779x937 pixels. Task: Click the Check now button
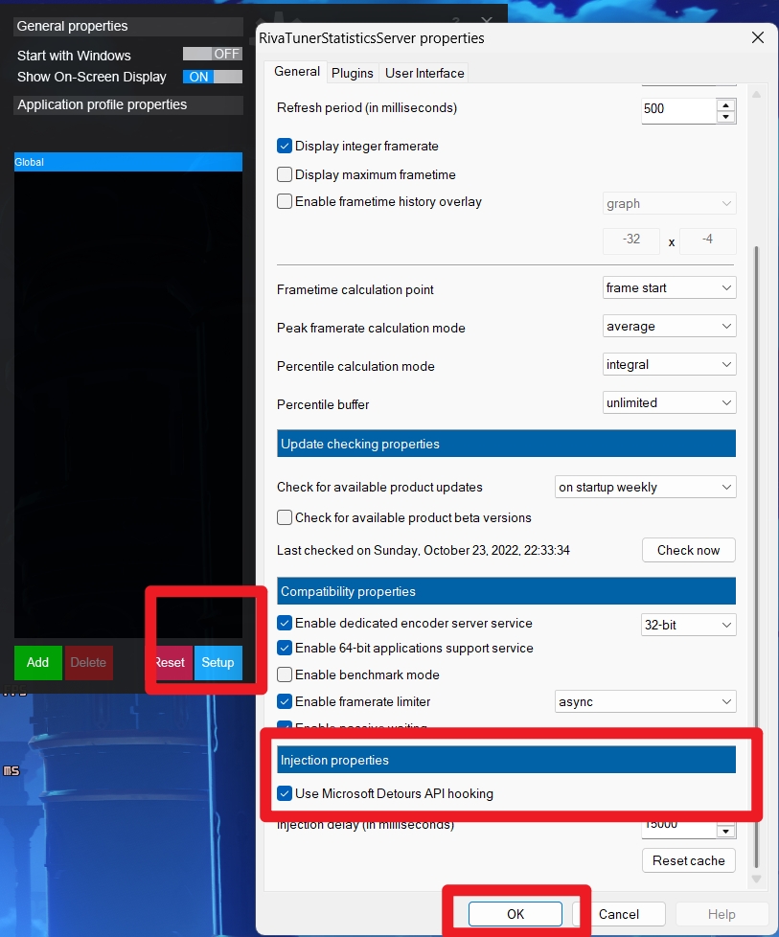(x=688, y=550)
